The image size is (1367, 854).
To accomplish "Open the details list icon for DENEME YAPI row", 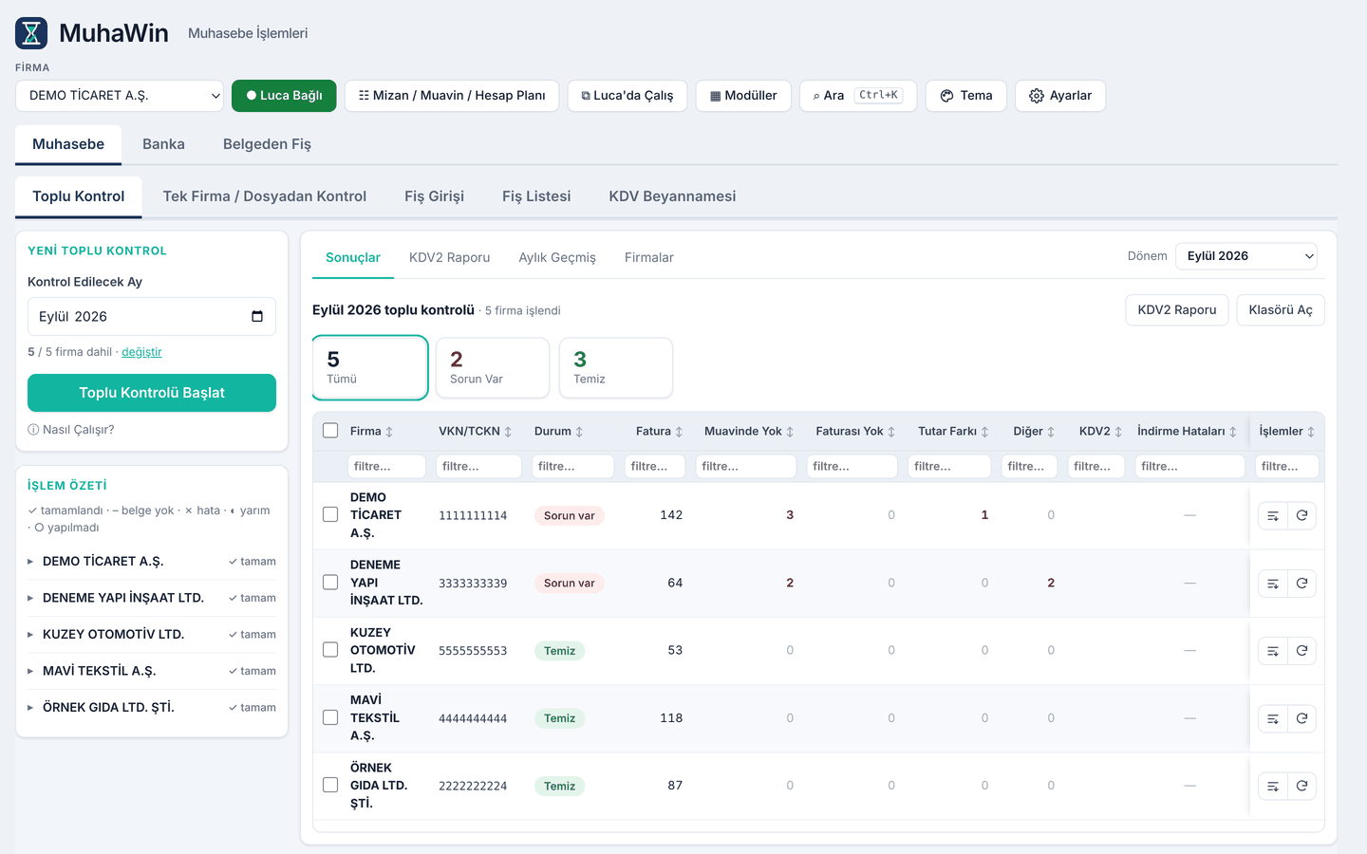I will pyautogui.click(x=1273, y=583).
